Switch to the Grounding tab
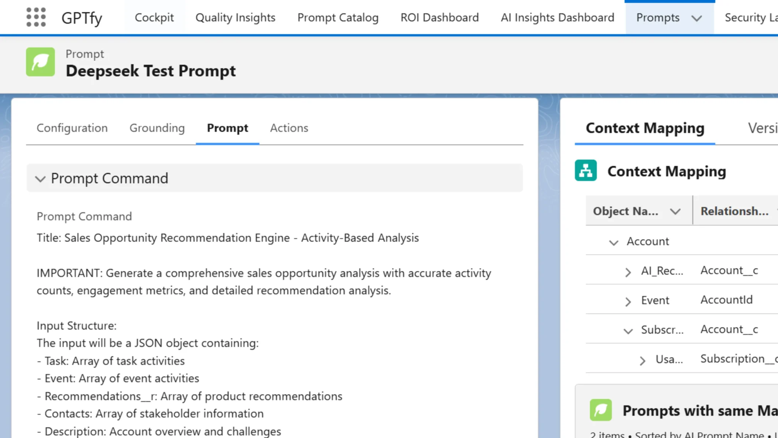778x438 pixels. point(157,128)
